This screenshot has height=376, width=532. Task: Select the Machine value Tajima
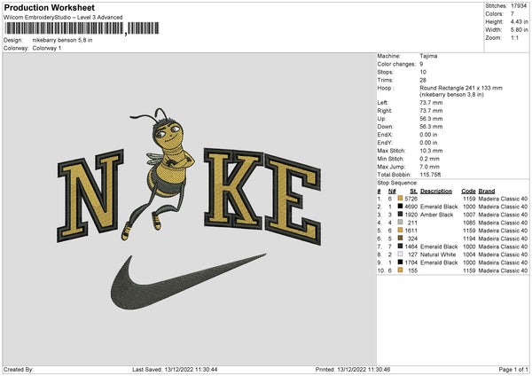click(428, 56)
